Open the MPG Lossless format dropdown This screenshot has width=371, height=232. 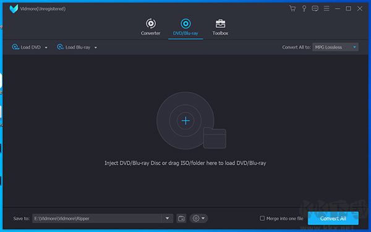[x=335, y=47]
